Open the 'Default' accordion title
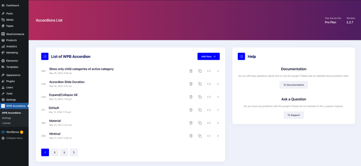 [x=54, y=108]
